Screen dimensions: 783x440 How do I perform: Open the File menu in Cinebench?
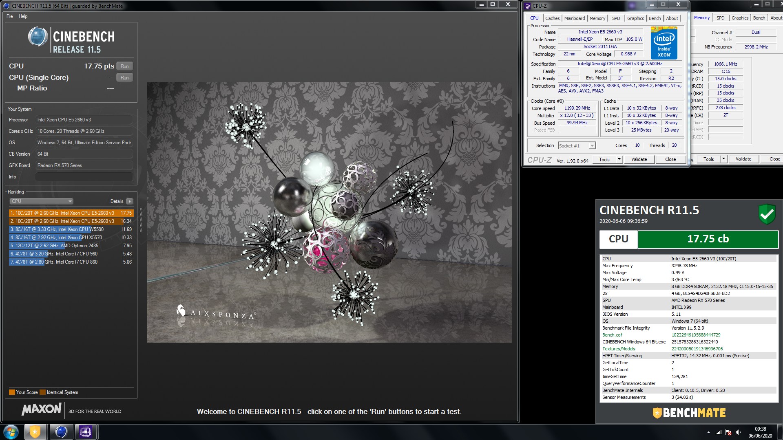coord(10,16)
